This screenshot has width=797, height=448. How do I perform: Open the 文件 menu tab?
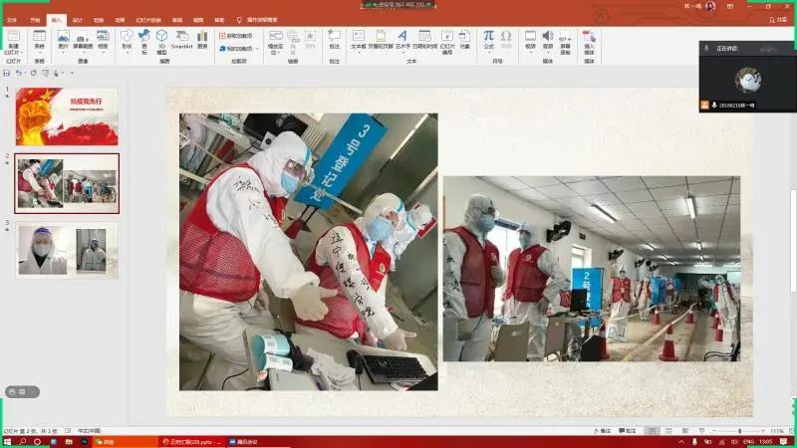(11, 19)
